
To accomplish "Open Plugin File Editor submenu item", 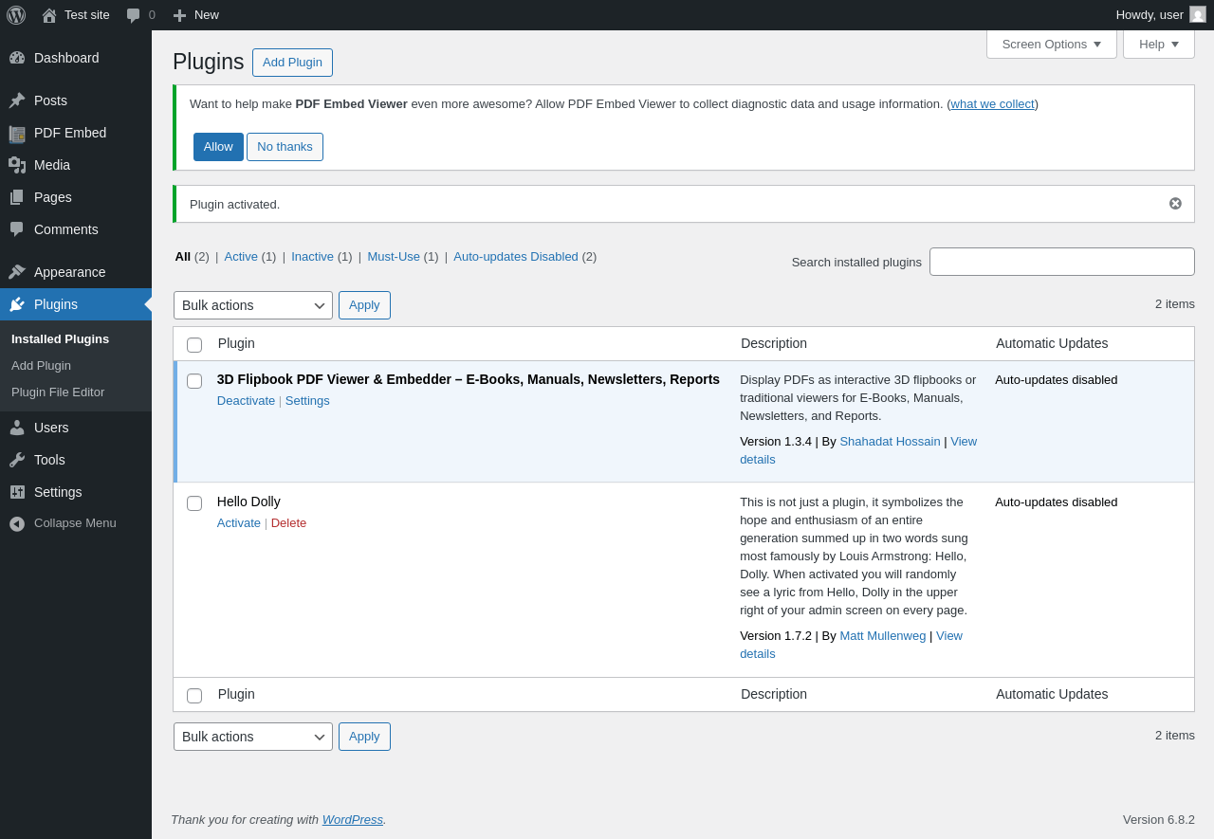I will (x=58, y=392).
